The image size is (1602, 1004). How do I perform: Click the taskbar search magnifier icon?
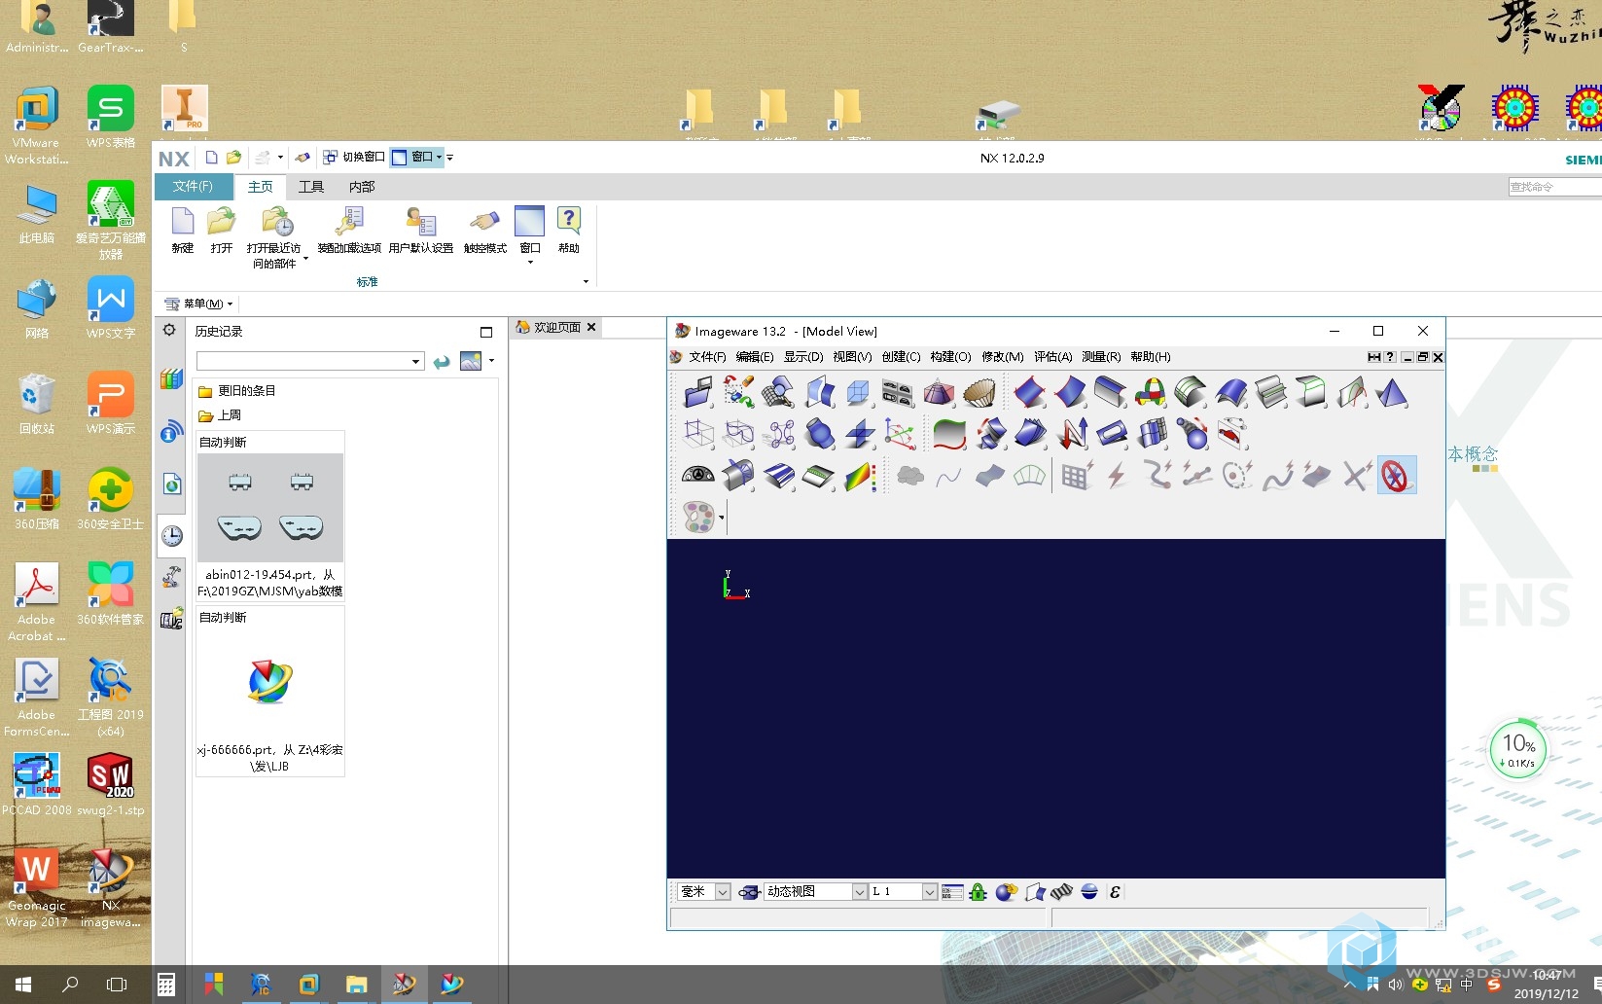point(70,985)
